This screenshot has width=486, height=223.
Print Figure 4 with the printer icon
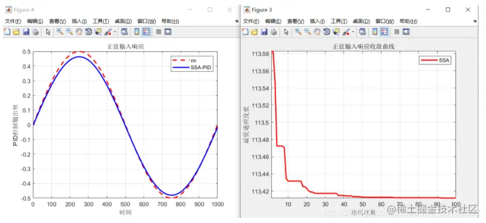click(x=35, y=32)
